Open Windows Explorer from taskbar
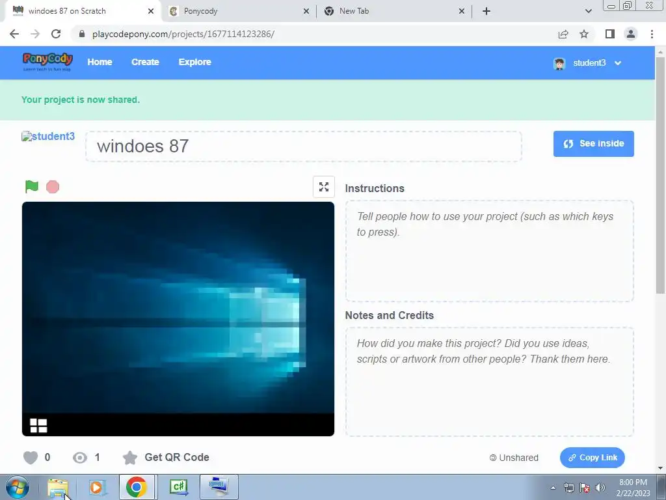The height and width of the screenshot is (500, 666). pos(58,487)
